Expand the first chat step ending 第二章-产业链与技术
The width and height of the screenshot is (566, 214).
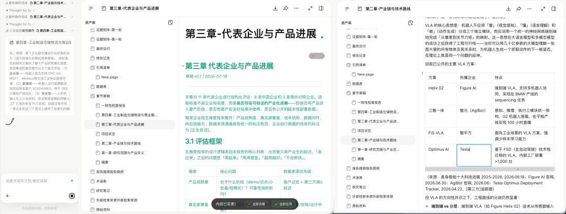pyautogui.click(x=72, y=3)
